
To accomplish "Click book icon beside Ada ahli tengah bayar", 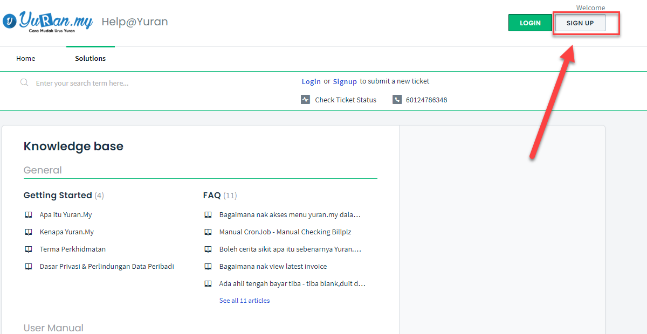I will point(208,283).
